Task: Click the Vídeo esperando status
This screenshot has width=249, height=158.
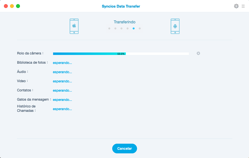Action: click(x=62, y=81)
